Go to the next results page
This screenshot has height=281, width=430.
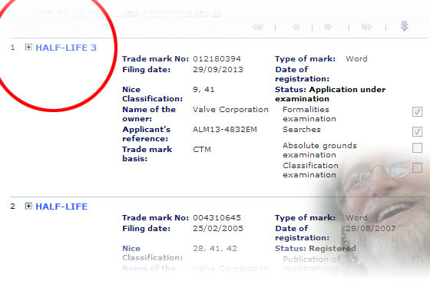[x=329, y=27]
